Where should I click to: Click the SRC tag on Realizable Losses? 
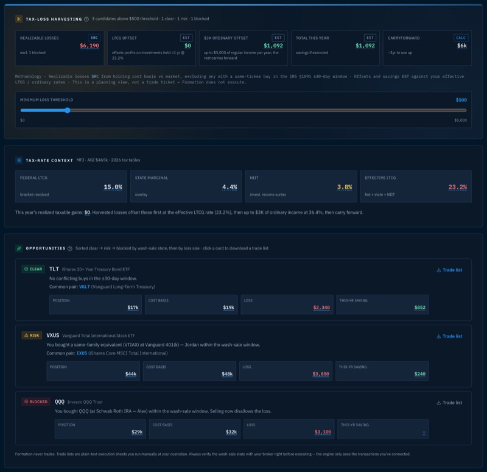point(94,38)
